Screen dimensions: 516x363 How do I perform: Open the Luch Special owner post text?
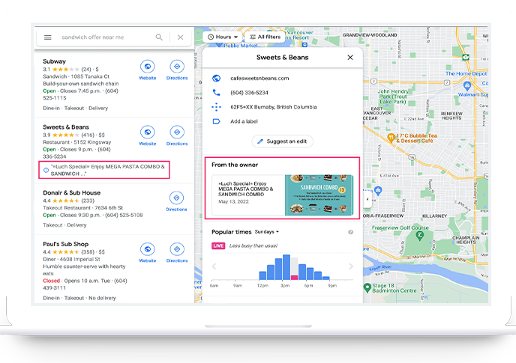[x=246, y=189]
